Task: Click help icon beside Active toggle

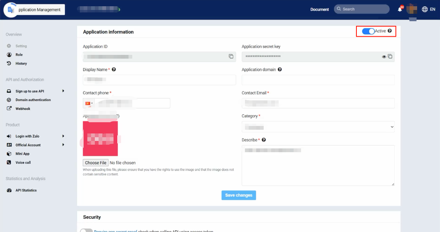Action: pyautogui.click(x=390, y=31)
